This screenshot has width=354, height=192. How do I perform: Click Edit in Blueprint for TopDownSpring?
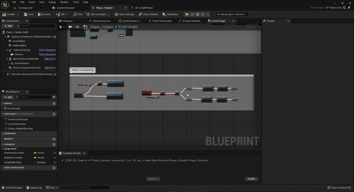(x=47, y=50)
